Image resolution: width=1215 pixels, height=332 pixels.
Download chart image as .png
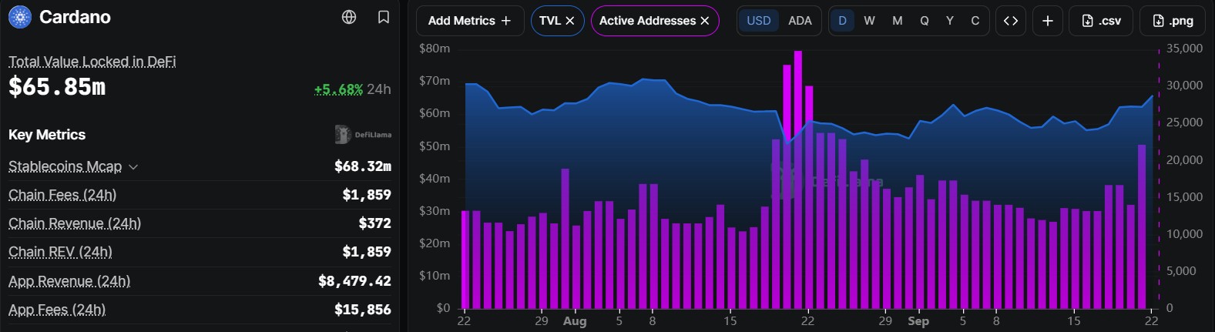pos(1173,21)
